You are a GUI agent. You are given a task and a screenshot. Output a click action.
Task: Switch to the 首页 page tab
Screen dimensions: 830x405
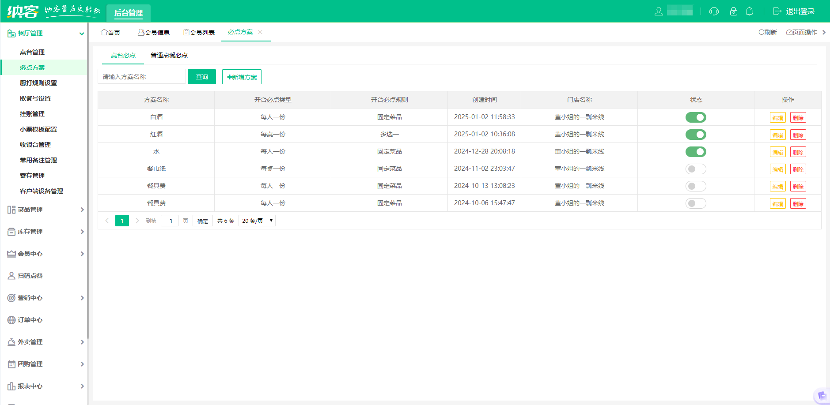pos(110,32)
